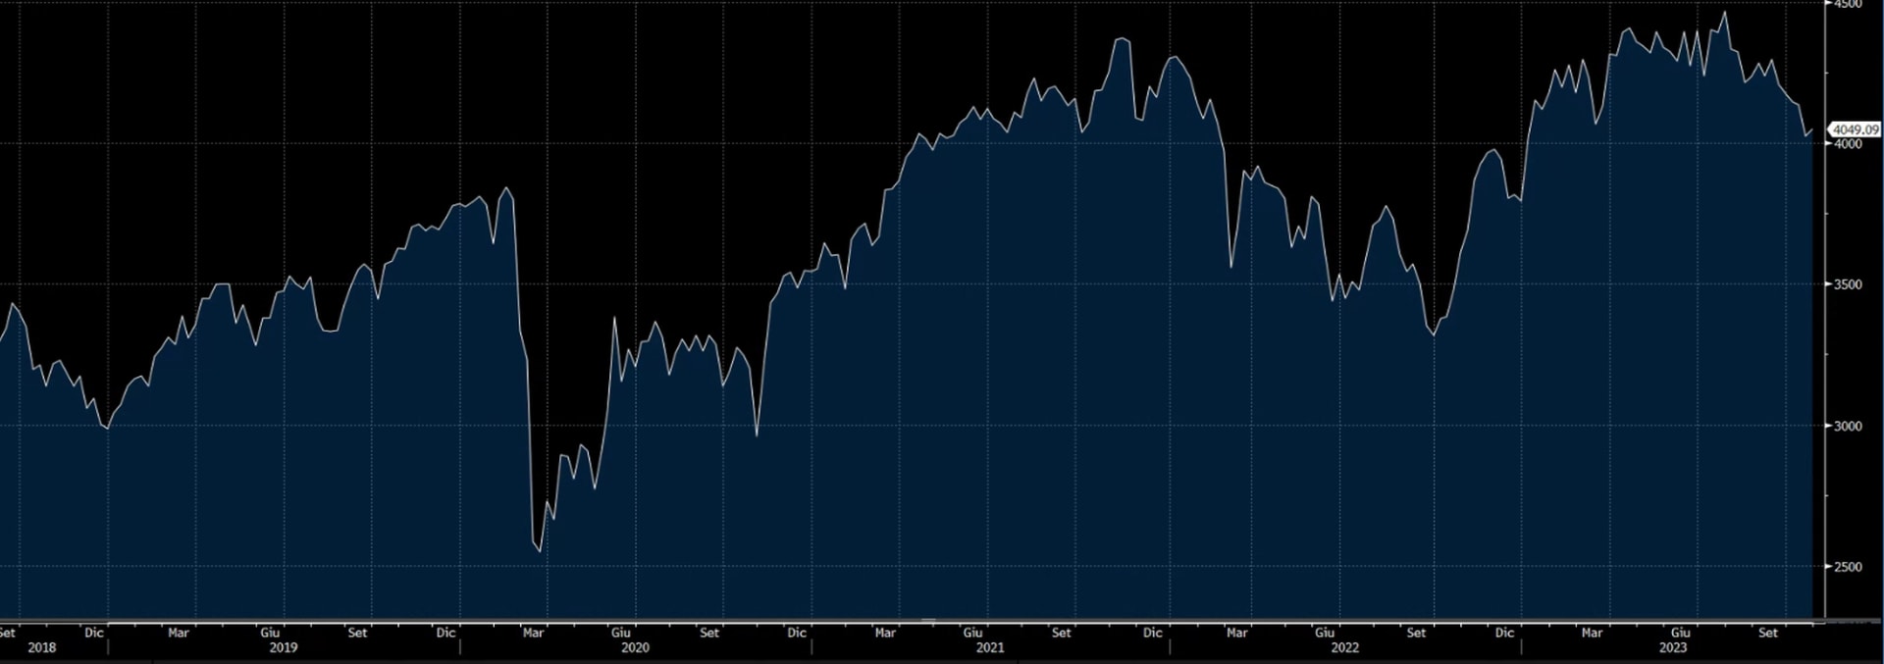The height and width of the screenshot is (664, 1884).
Task: Select the 'Dic' month label of 2018
Action: [x=94, y=633]
